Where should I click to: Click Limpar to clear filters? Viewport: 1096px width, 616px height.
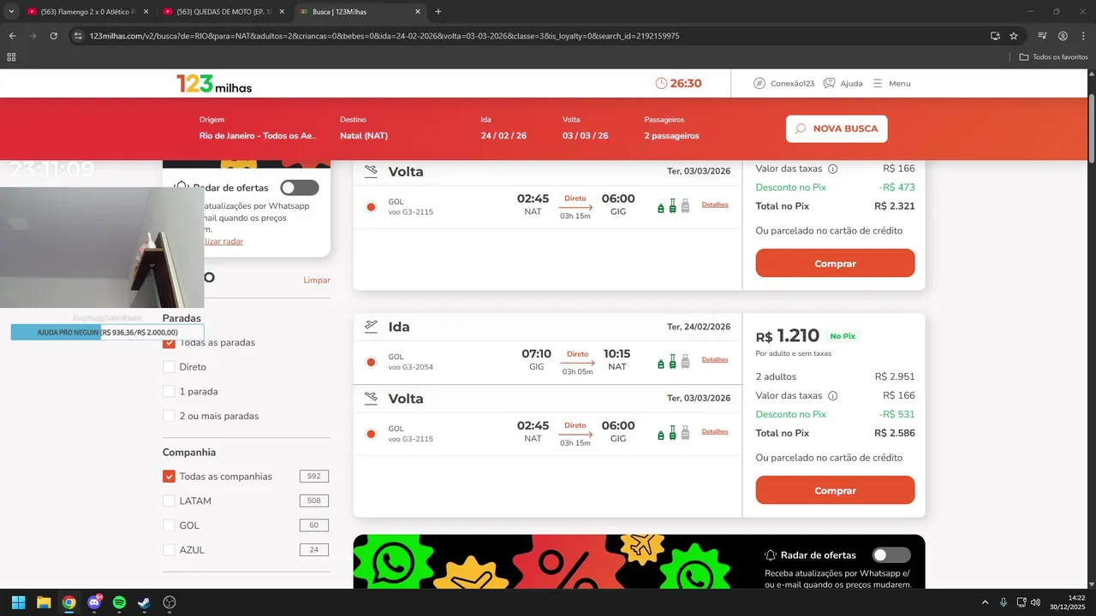(x=317, y=280)
